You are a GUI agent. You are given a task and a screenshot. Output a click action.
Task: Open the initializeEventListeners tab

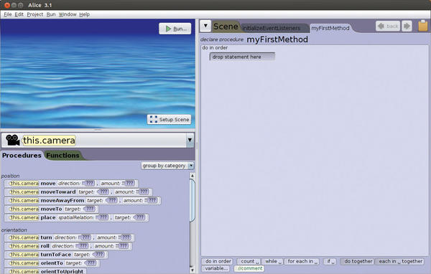272,28
